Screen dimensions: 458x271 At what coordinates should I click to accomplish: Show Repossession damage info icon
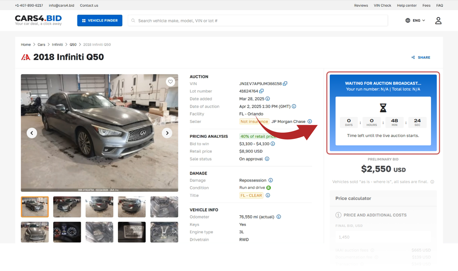click(271, 180)
